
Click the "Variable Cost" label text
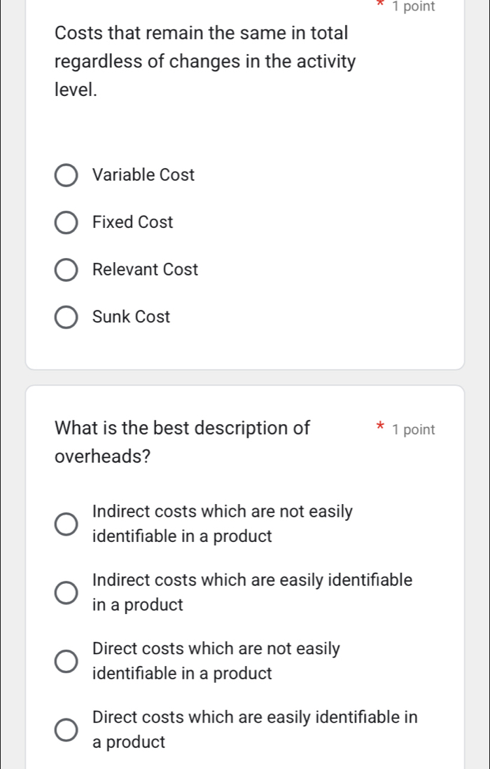[x=143, y=175]
